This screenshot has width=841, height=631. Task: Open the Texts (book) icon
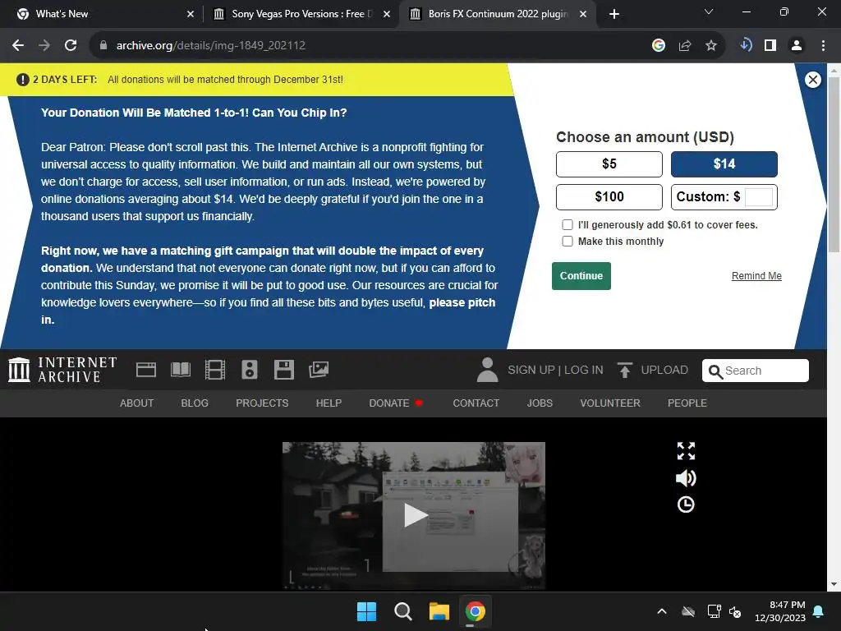point(180,370)
